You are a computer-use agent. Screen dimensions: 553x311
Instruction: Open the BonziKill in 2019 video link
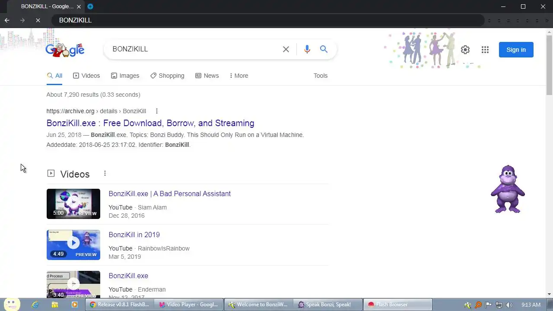coord(134,235)
